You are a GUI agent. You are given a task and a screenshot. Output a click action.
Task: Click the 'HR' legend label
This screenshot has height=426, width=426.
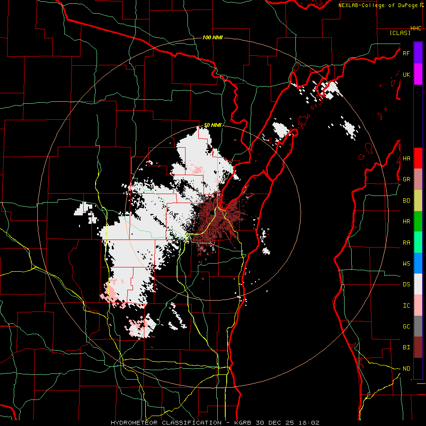point(406,222)
